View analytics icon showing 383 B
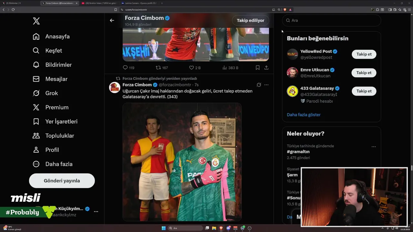The width and height of the screenshot is (413, 232). tap(225, 68)
